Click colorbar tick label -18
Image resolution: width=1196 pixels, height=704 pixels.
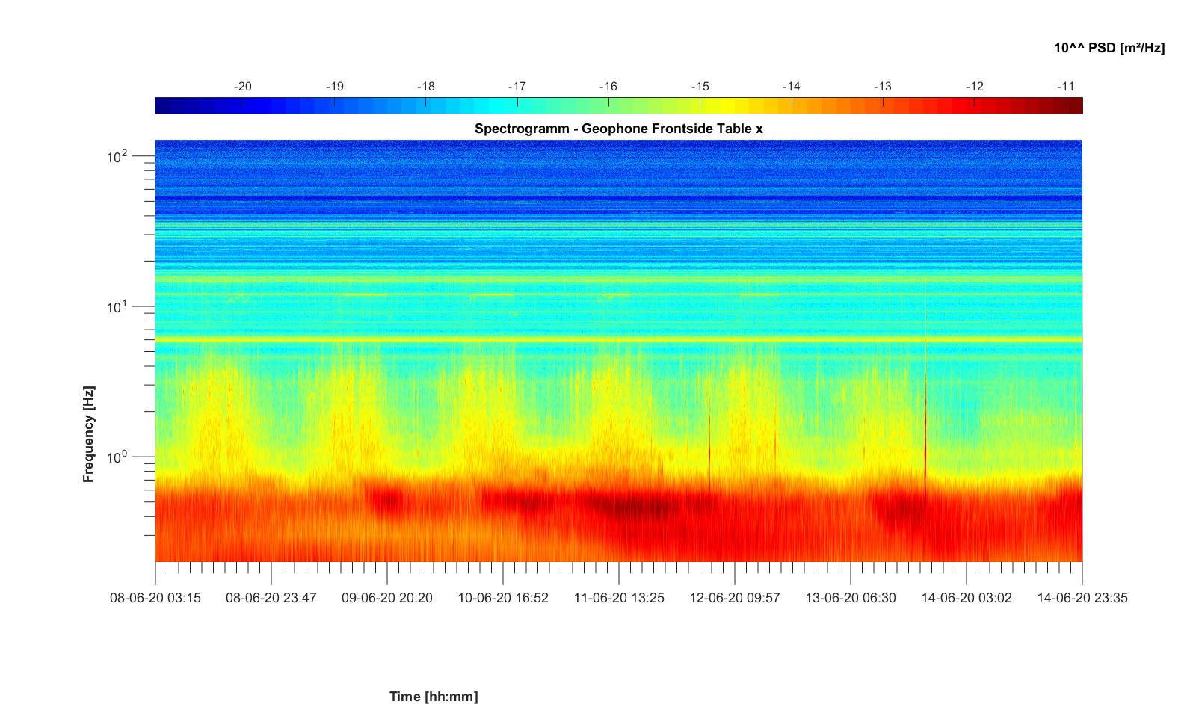click(425, 87)
